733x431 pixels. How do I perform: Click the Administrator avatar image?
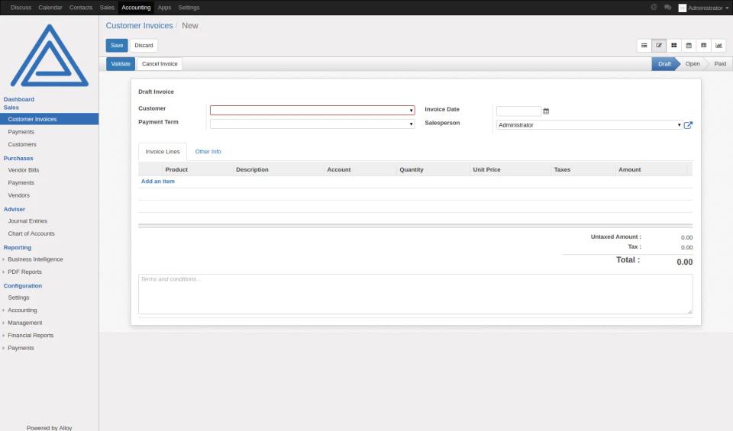pyautogui.click(x=683, y=8)
